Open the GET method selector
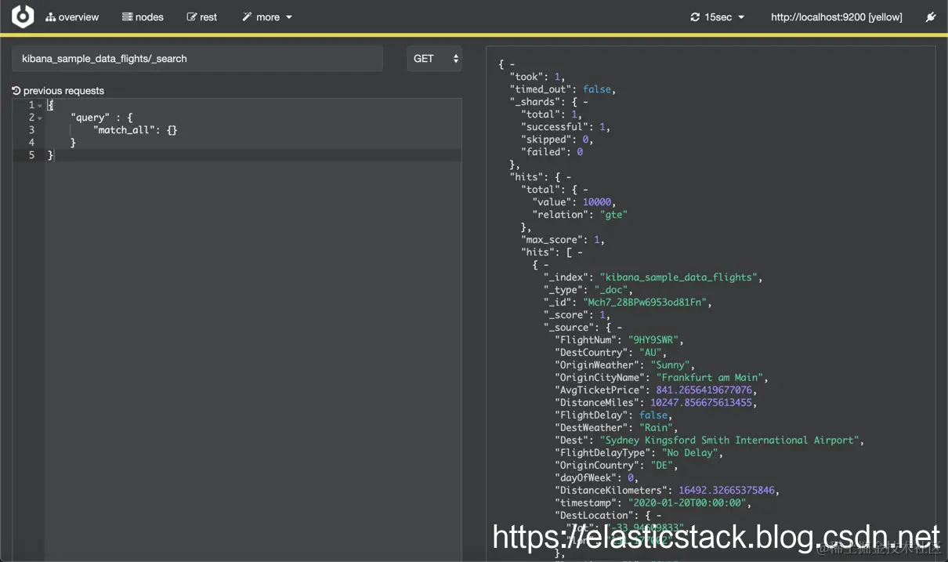948x562 pixels. [x=434, y=59]
